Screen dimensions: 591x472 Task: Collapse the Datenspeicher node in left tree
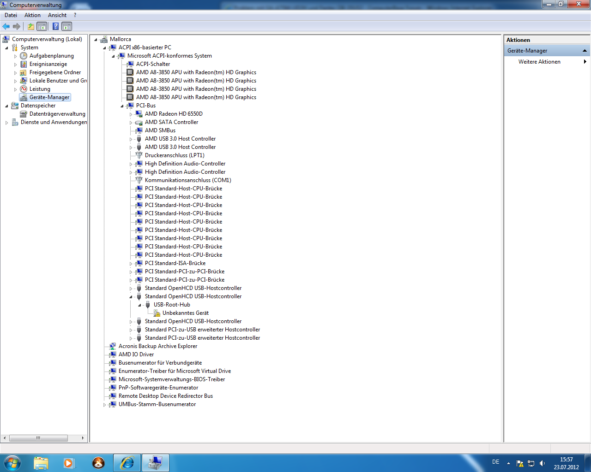pyautogui.click(x=6, y=106)
